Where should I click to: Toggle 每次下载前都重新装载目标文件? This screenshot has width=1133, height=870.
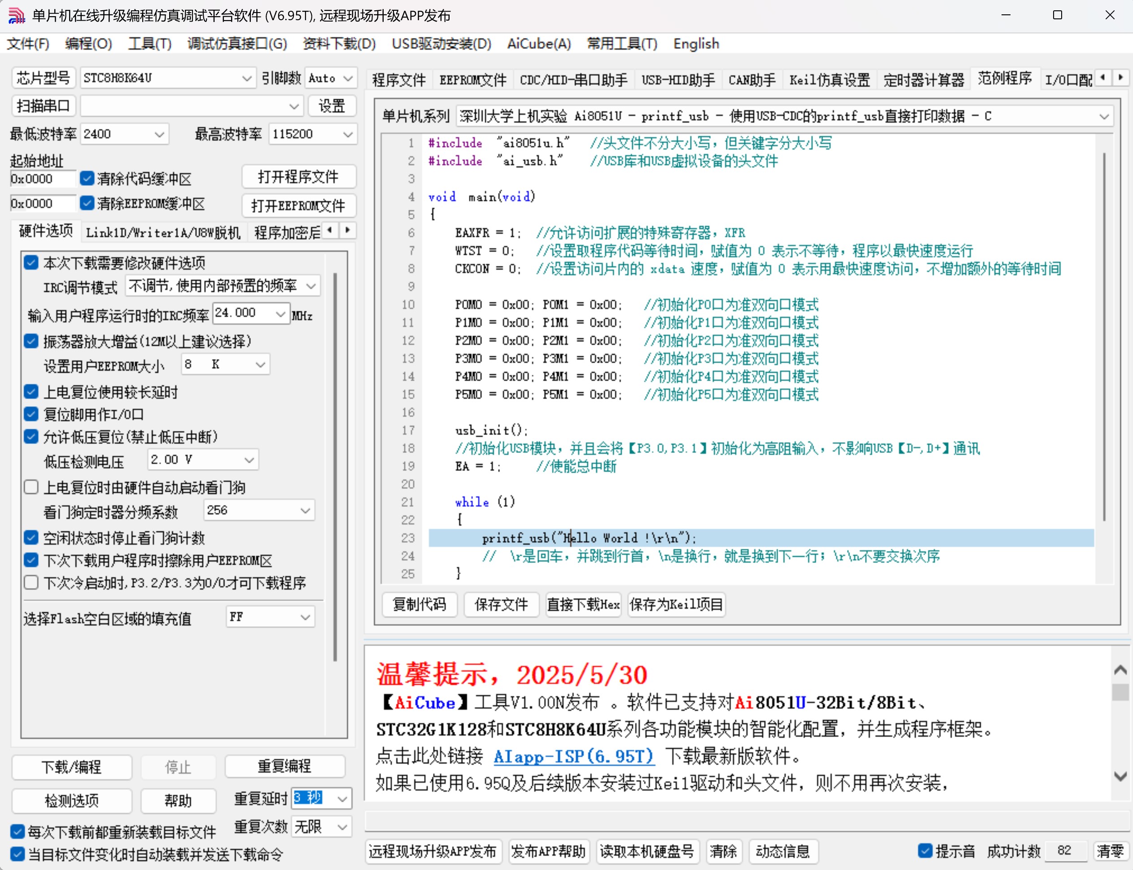pyautogui.click(x=17, y=832)
